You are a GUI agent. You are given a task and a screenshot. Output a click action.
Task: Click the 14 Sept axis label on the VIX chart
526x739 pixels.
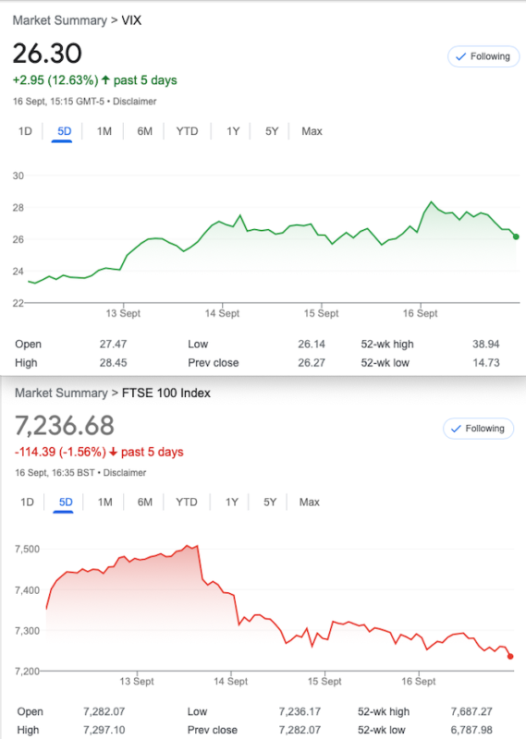[x=222, y=313]
